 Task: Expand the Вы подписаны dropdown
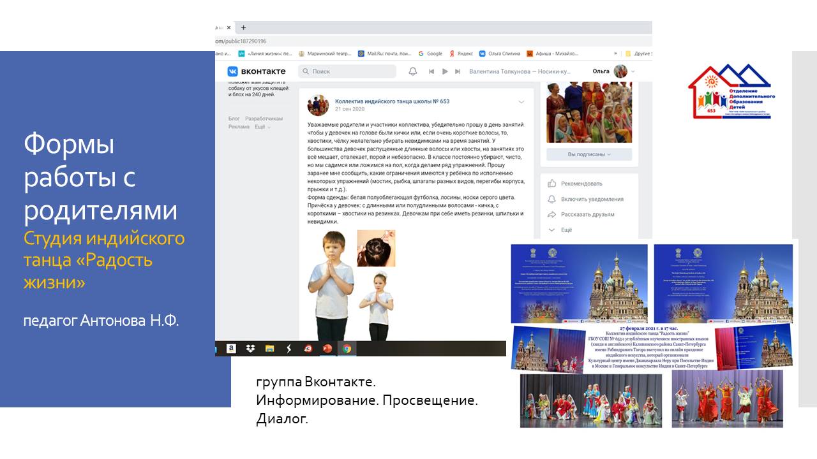coord(588,154)
